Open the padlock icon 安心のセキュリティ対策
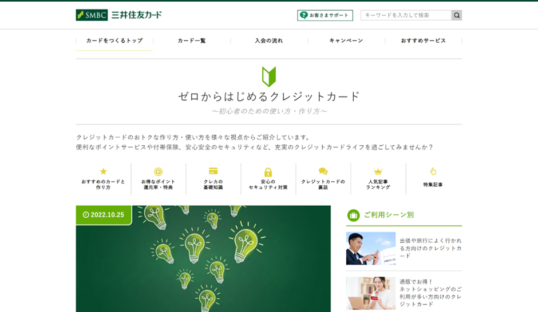The height and width of the screenshot is (312, 538). pos(268,172)
